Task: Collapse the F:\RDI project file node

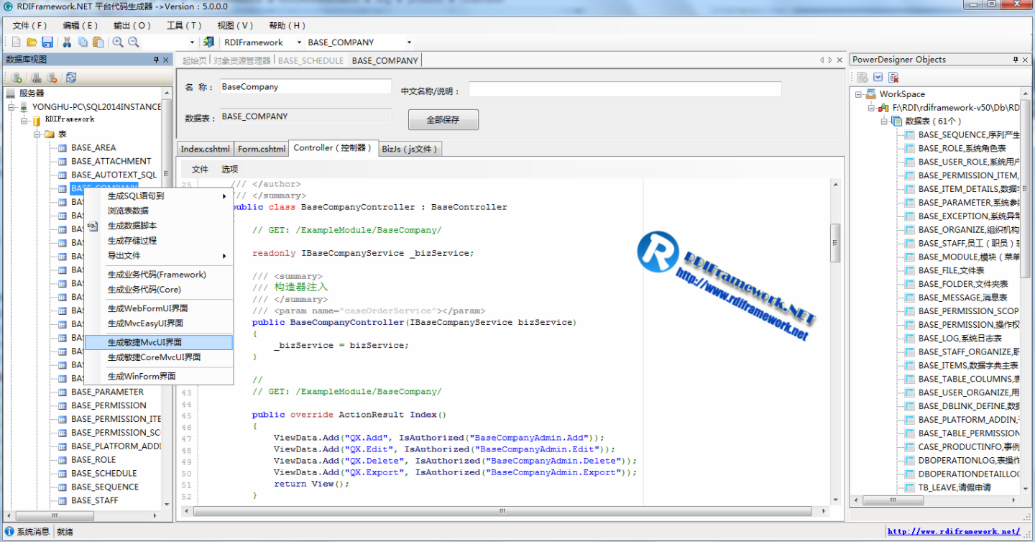Action: coord(872,108)
